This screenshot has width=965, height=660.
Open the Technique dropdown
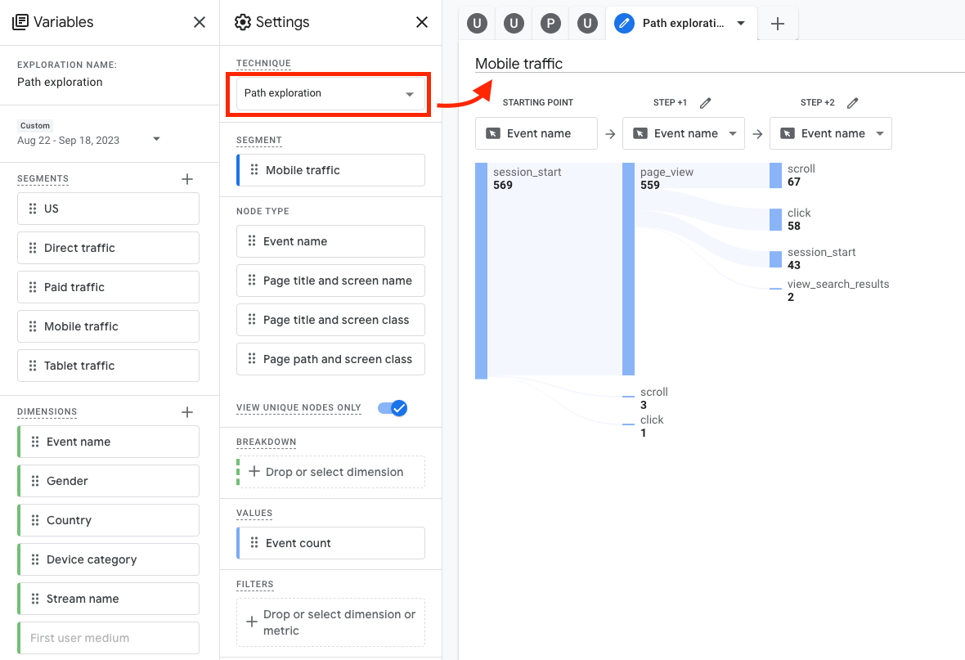tap(330, 93)
